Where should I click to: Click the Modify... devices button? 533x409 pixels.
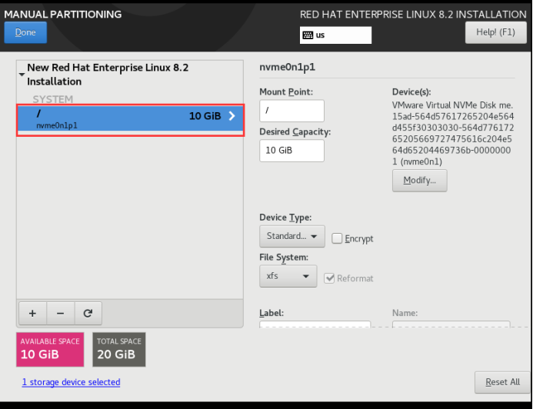tap(419, 181)
